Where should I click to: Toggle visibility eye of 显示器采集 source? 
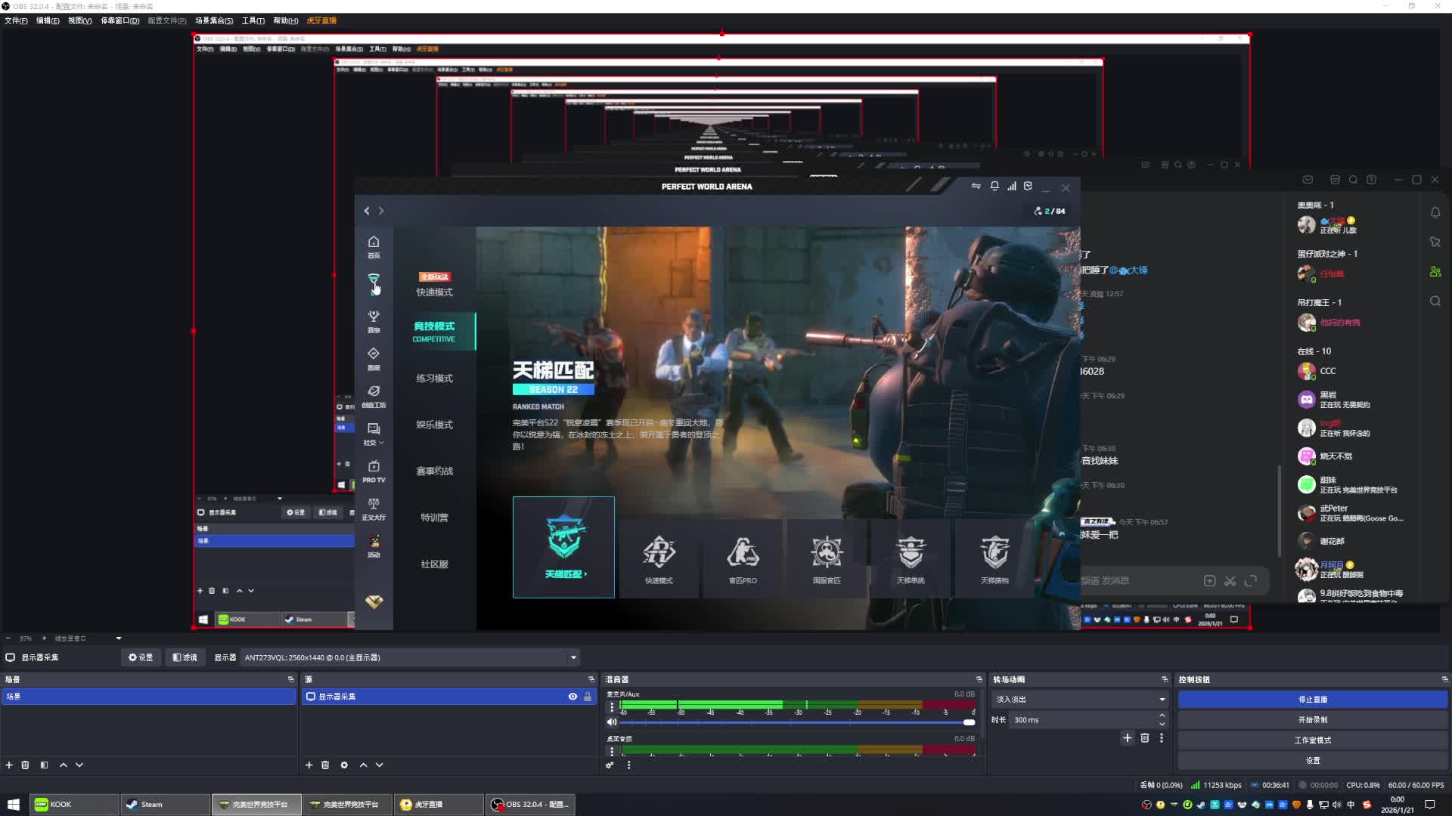point(572,697)
